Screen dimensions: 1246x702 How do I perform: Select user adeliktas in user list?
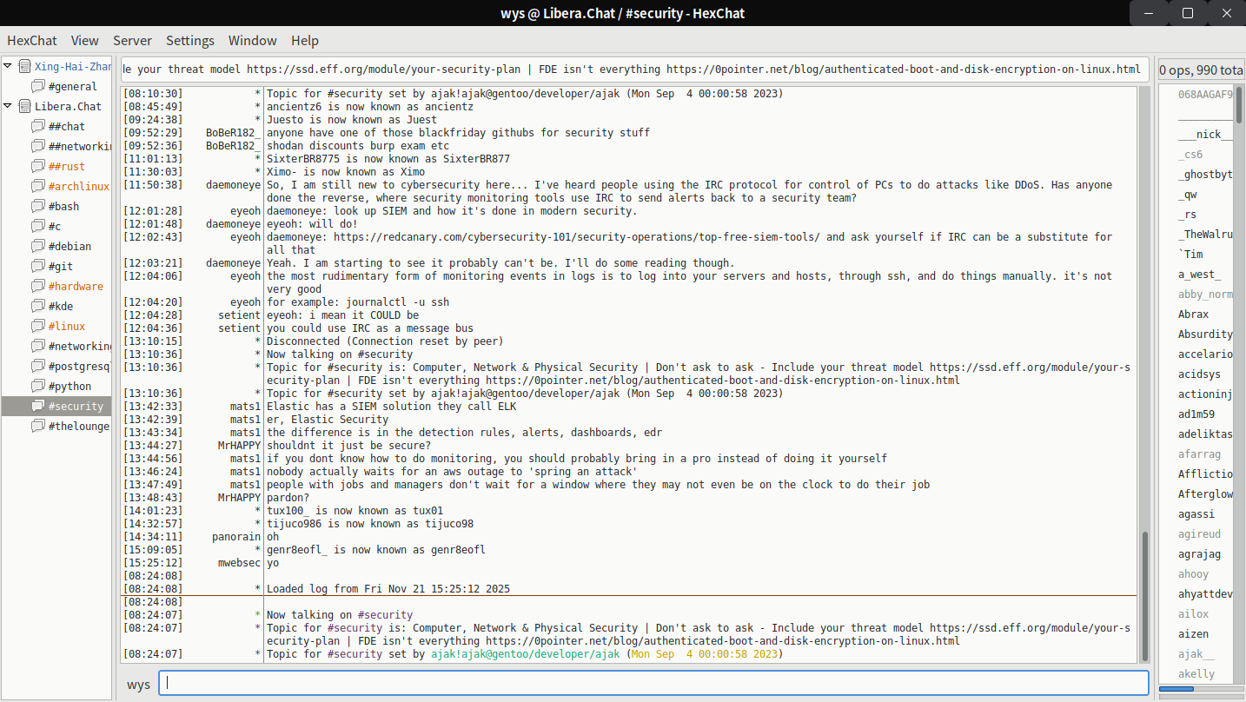point(1205,434)
